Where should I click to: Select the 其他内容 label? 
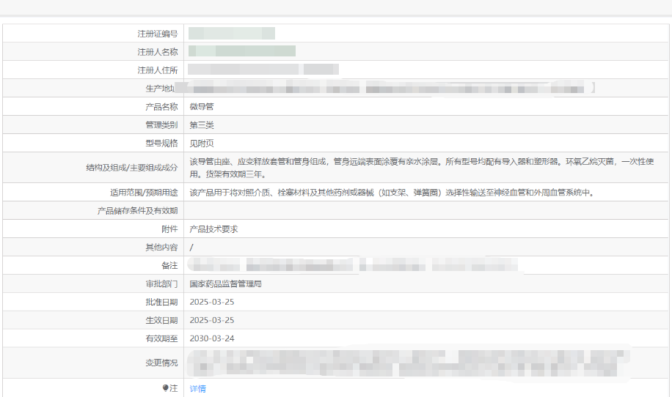pos(161,247)
